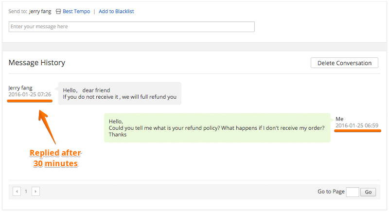Click timestamp 2016-01-25 06:59
Image resolution: width=389 pixels, height=212 pixels.
point(357,125)
